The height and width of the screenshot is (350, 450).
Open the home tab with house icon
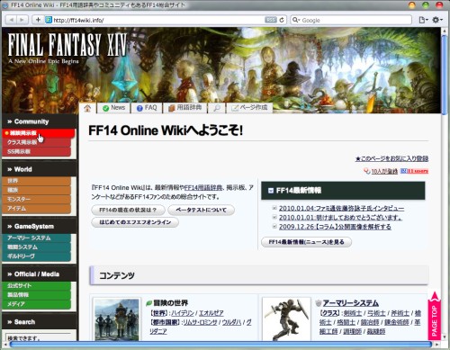coord(87,108)
